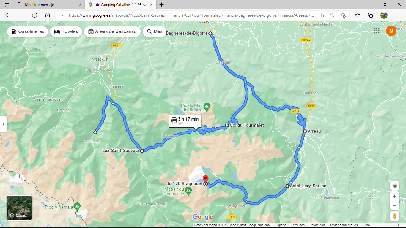Screen dimensions: 406x228
Task: Refresh the page in the browser
Action: pos(34,15)
